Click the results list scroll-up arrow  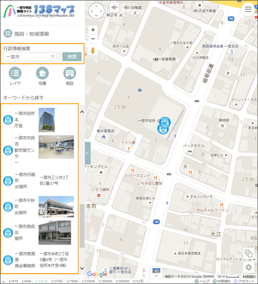[82, 112]
